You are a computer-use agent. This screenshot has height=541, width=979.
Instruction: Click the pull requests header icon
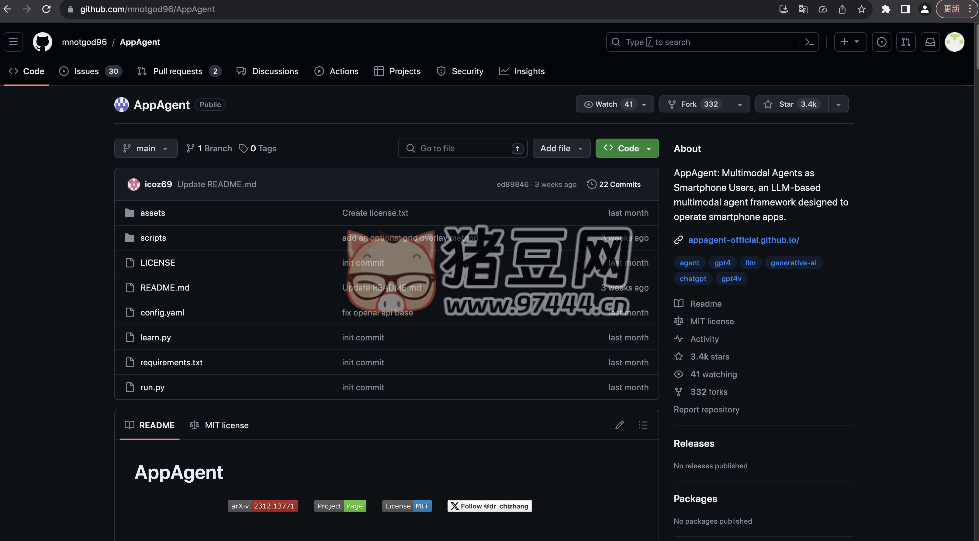[x=906, y=42]
